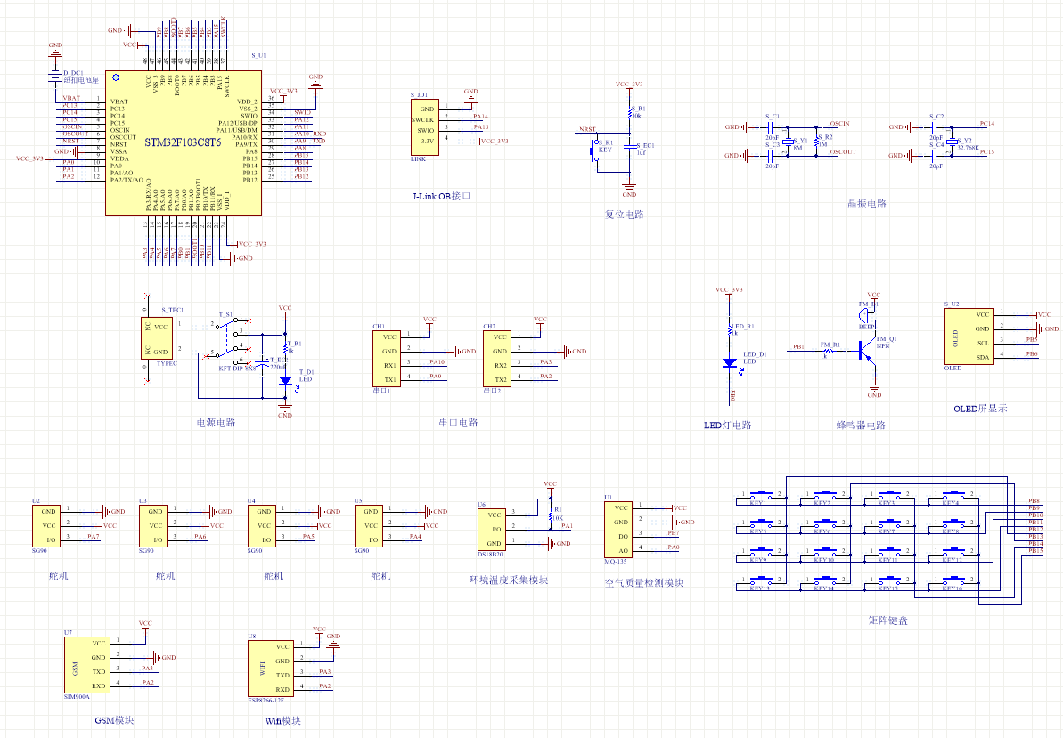Select the STM32F103C8T6 microcontroller chip
Image resolution: width=1063 pixels, height=738 pixels.
[x=184, y=143]
